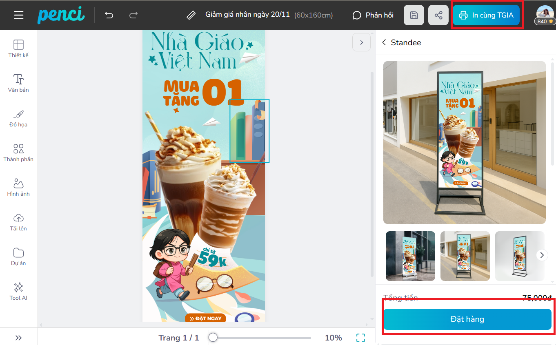Show next mockup thumbnails
556x345 pixels.
pos(542,255)
